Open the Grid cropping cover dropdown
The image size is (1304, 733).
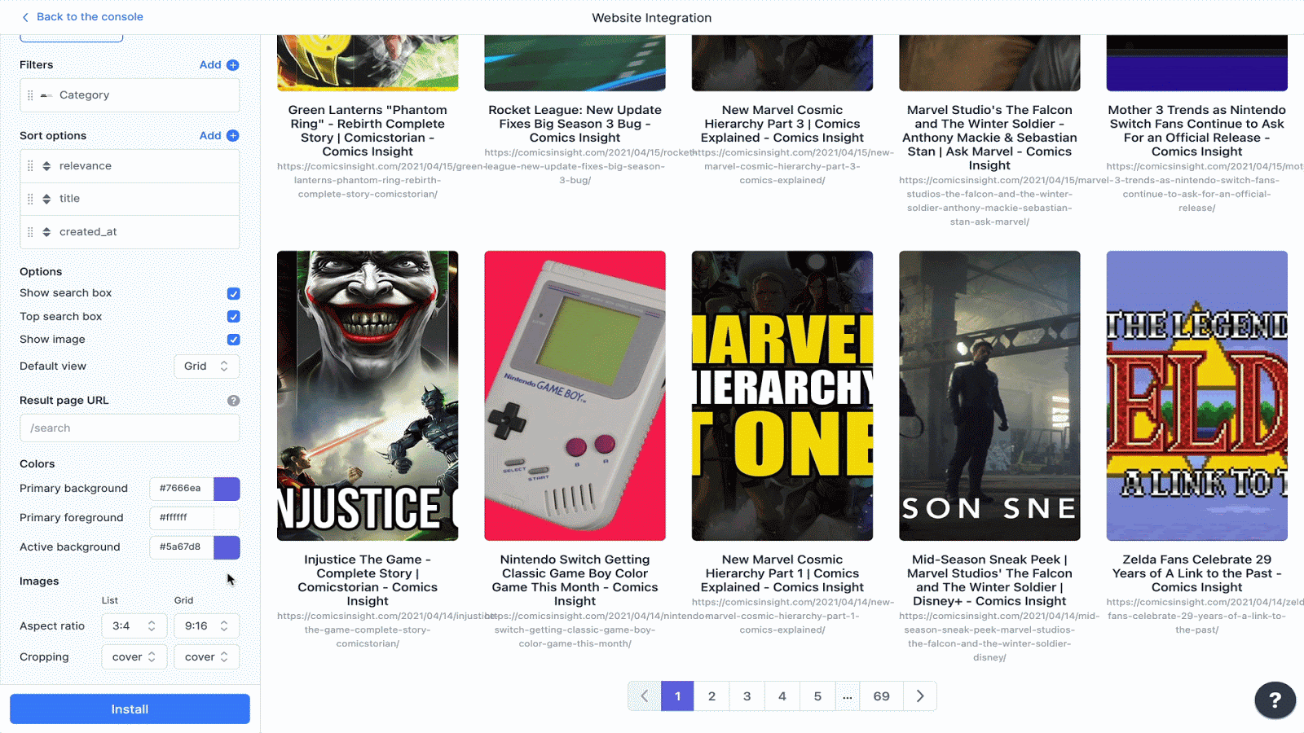pos(207,657)
